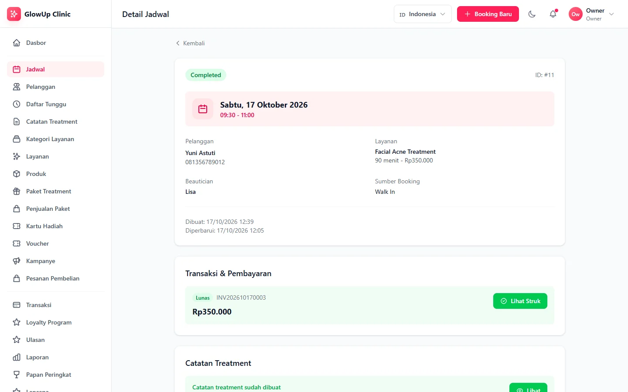This screenshot has width=628, height=392.
Task: Click the Lihat button for treatment note
Action: 528,388
